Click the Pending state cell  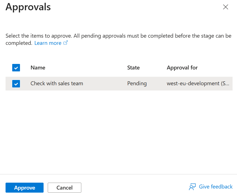(137, 84)
